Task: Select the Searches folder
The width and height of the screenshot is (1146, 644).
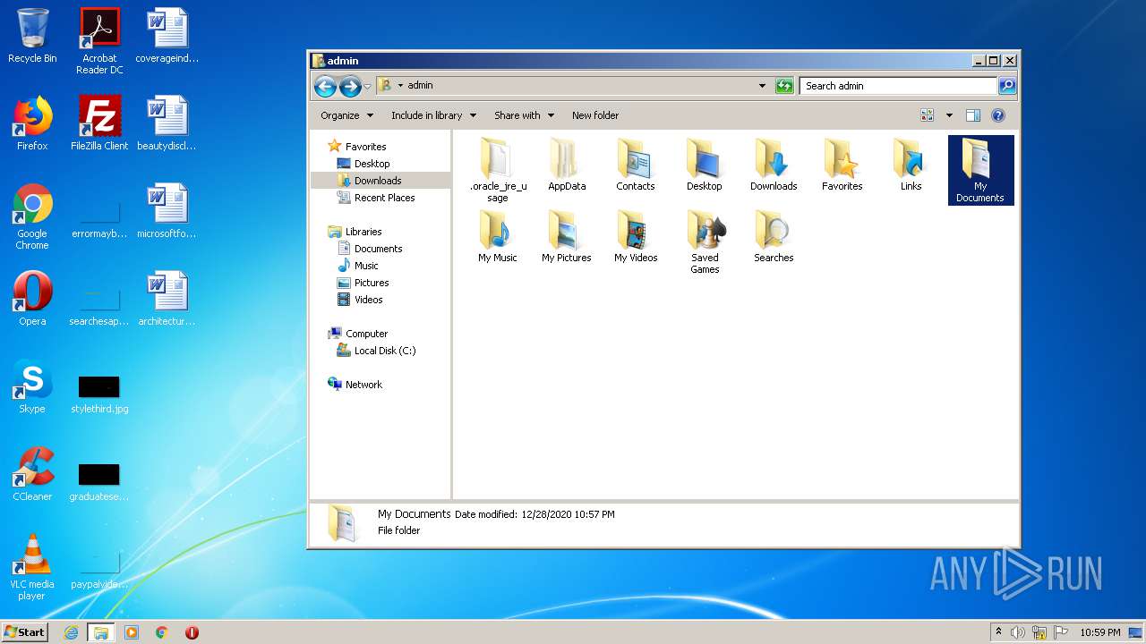Action: [774, 236]
